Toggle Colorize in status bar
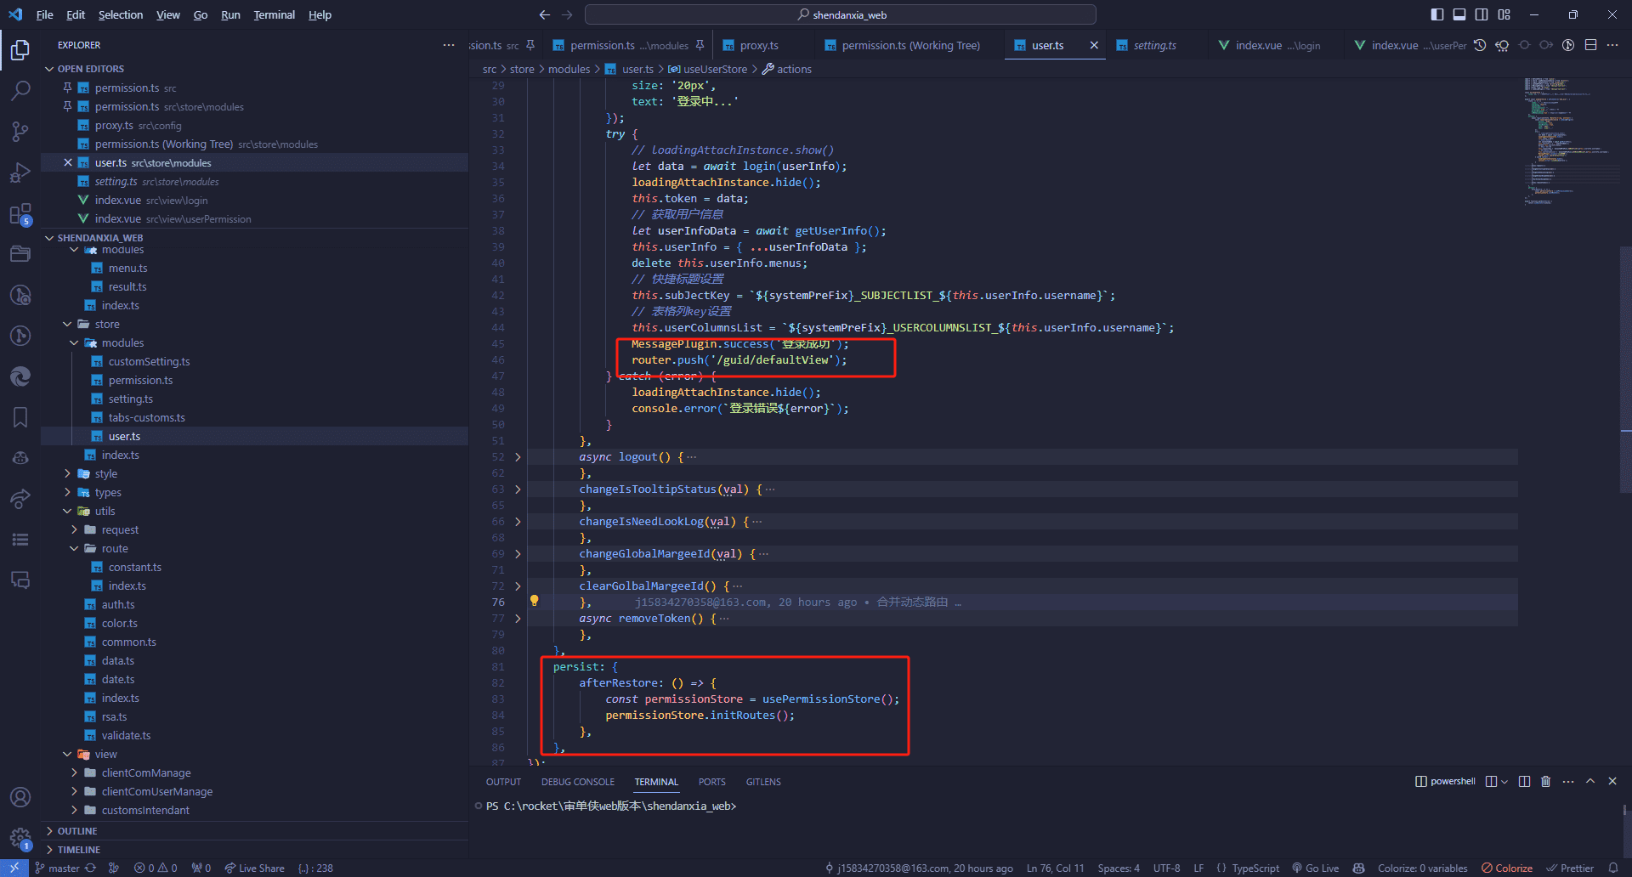The width and height of the screenshot is (1632, 877). pyautogui.click(x=1507, y=868)
